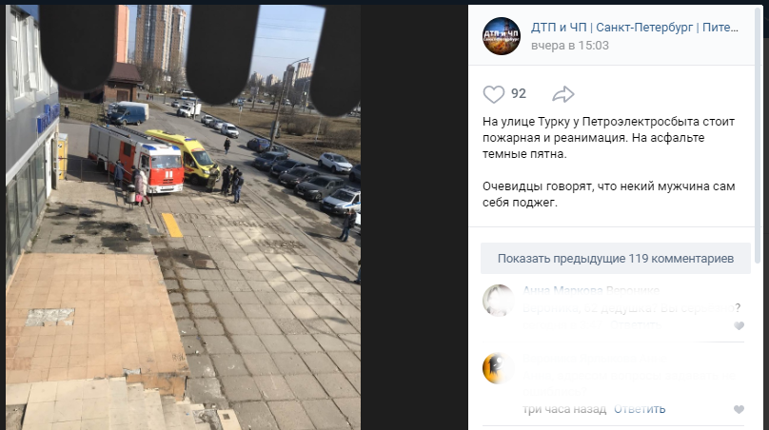Click the fire truck photo
The height and width of the screenshot is (430, 769).
pyautogui.click(x=184, y=217)
